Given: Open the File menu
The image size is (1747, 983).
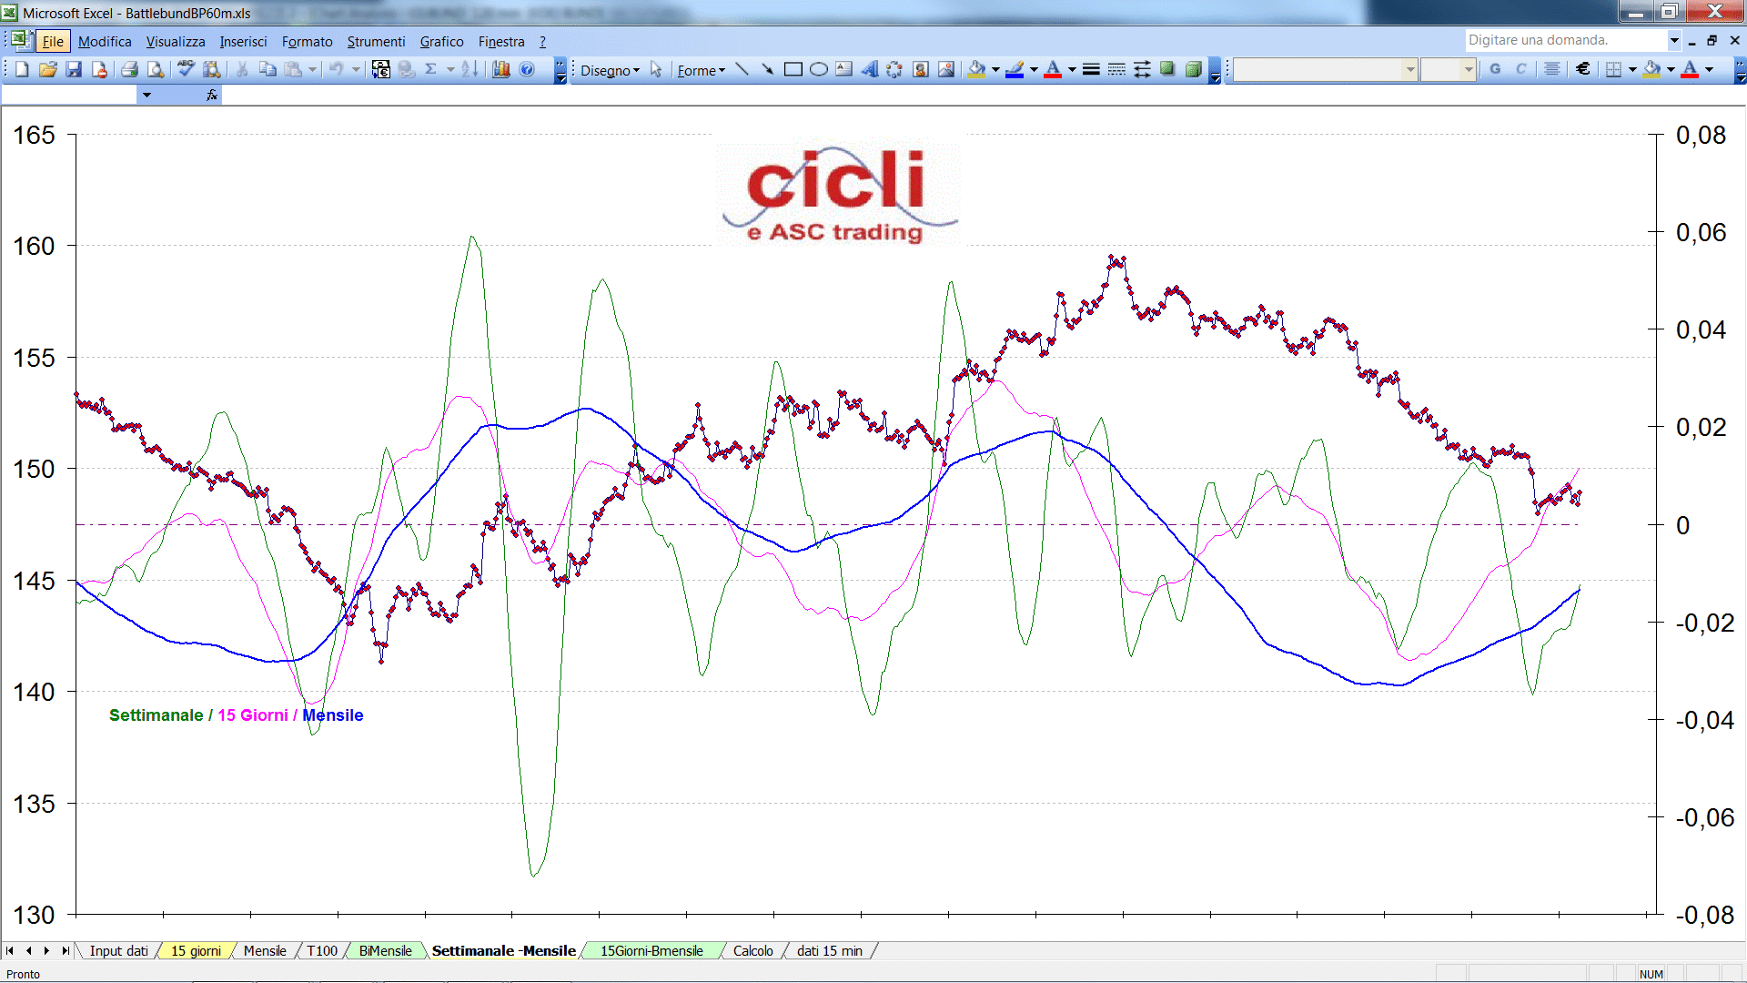Looking at the screenshot, I should click(53, 41).
